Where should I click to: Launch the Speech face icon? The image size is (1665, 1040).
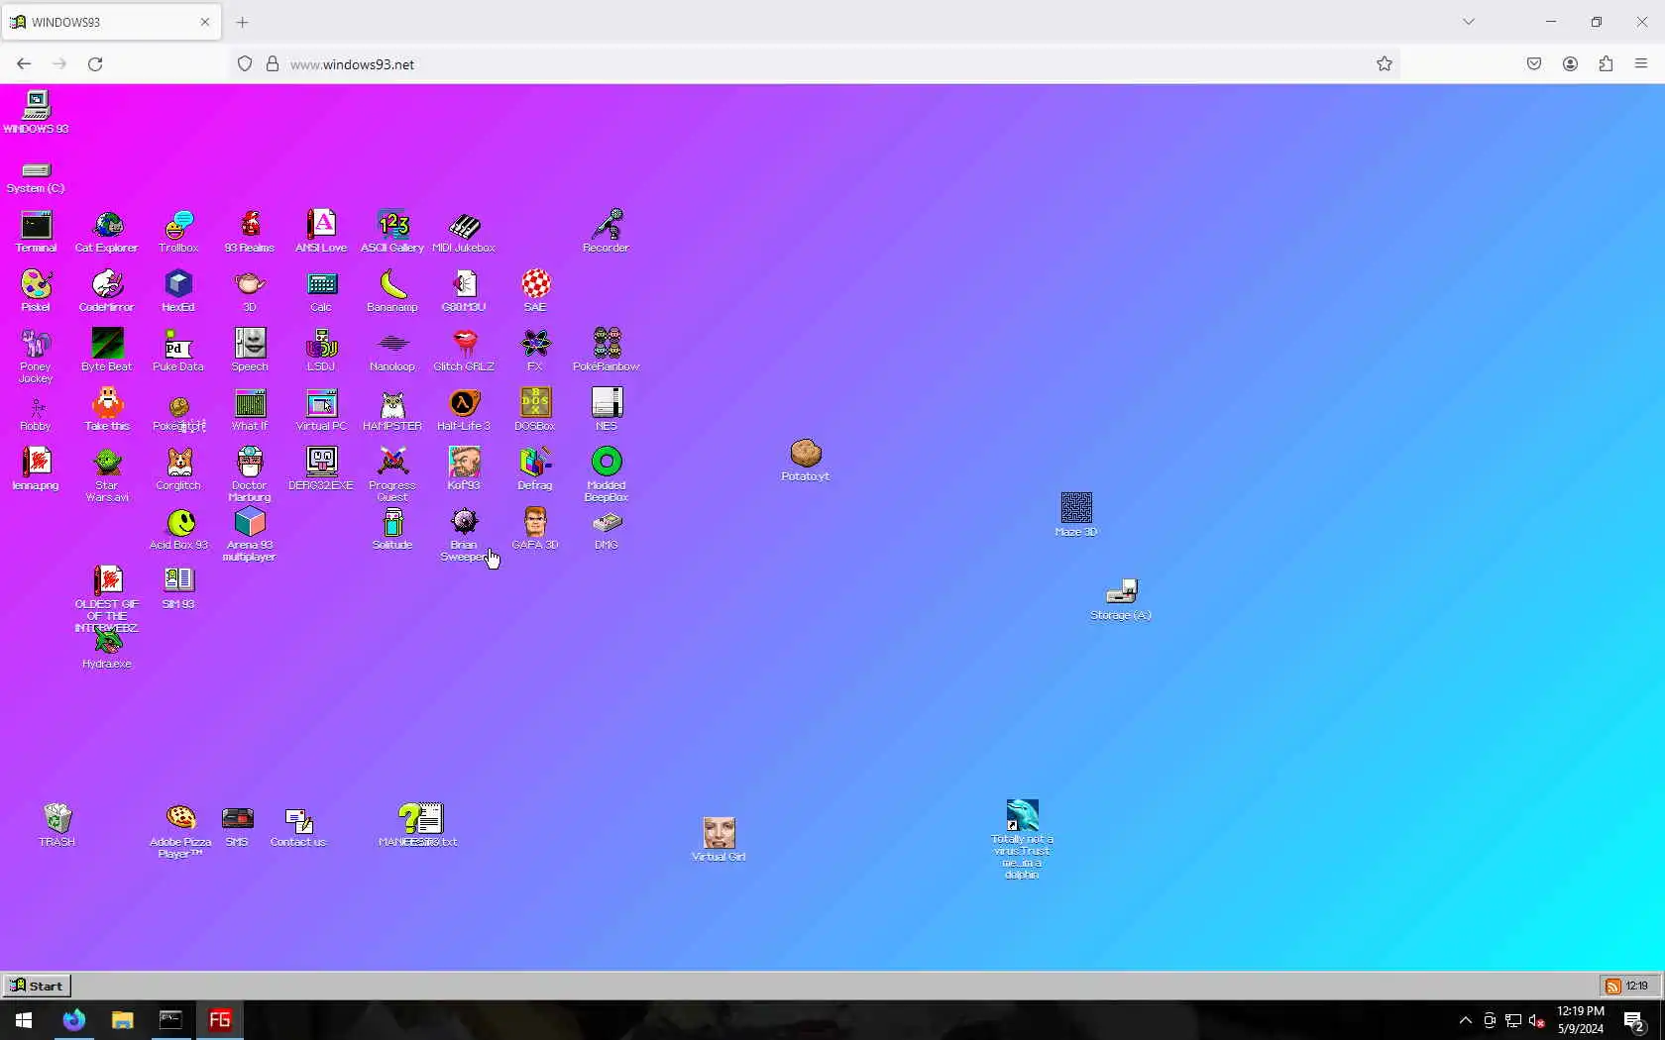tap(250, 351)
